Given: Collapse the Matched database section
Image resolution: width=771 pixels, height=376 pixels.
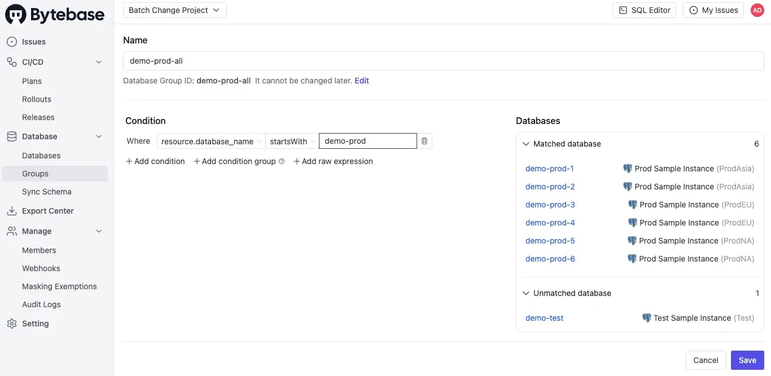Looking at the screenshot, I should (x=525, y=144).
